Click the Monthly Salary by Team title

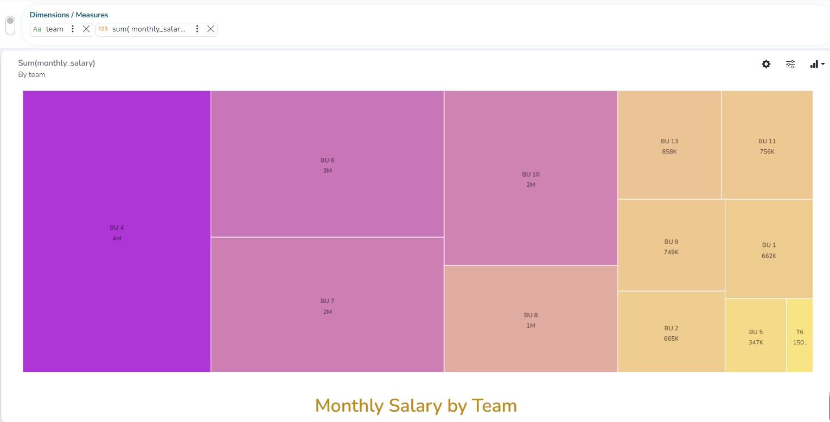coord(416,406)
